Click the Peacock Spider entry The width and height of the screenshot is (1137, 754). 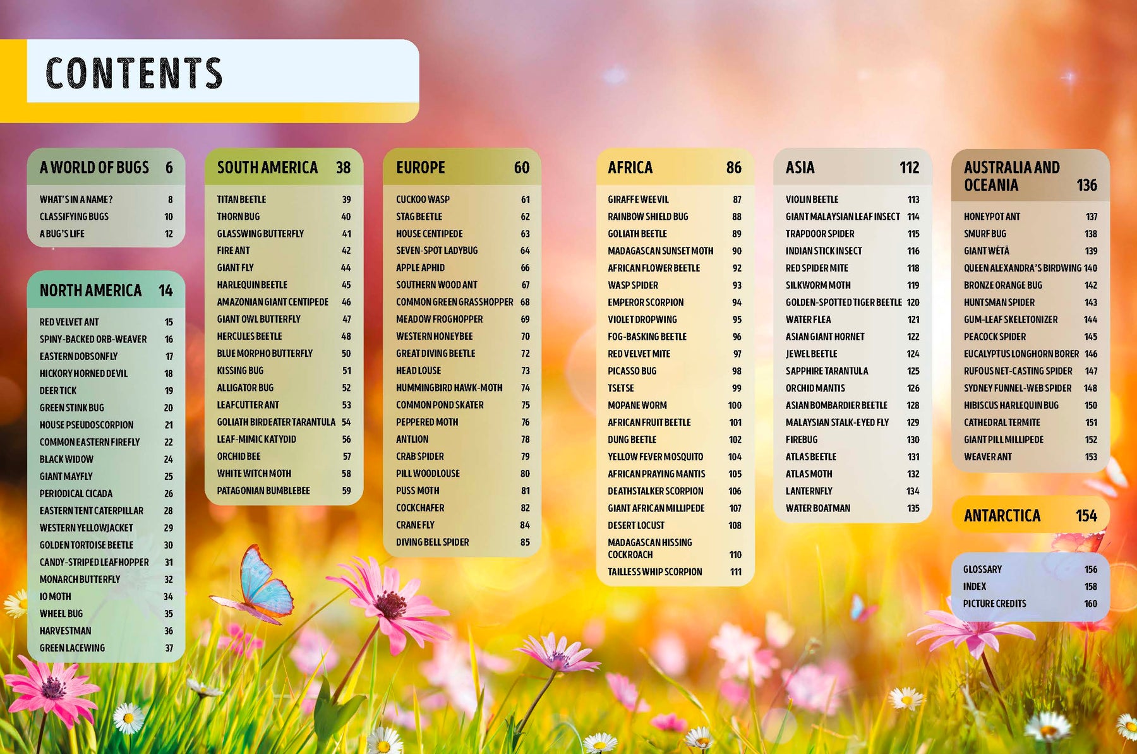coord(995,337)
